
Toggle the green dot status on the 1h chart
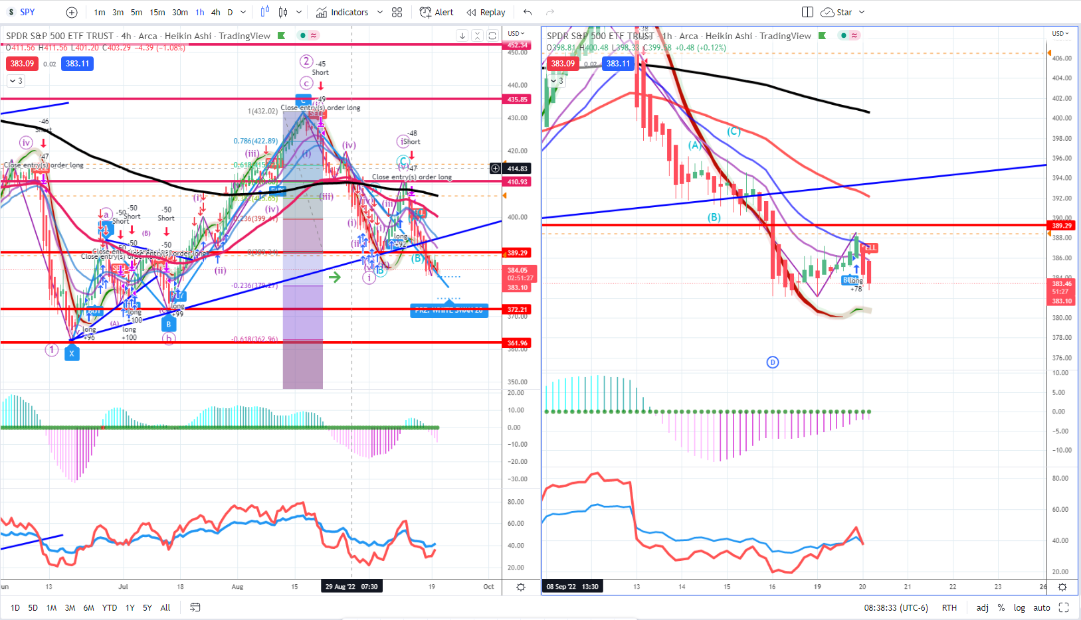click(844, 36)
